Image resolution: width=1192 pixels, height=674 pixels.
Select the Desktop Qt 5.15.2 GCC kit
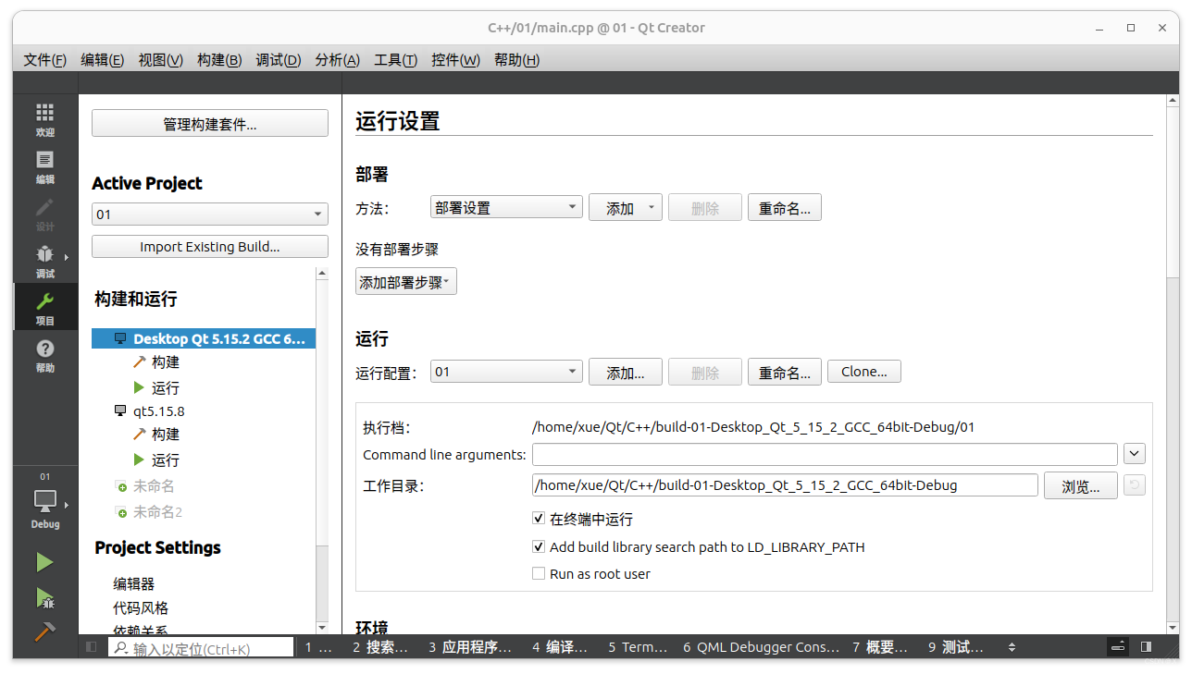[x=204, y=338]
